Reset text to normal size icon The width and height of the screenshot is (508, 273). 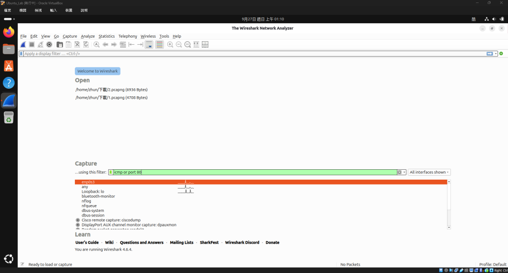pos(188,45)
